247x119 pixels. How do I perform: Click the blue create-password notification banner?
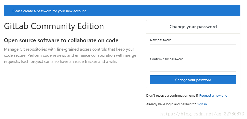click(x=122, y=11)
